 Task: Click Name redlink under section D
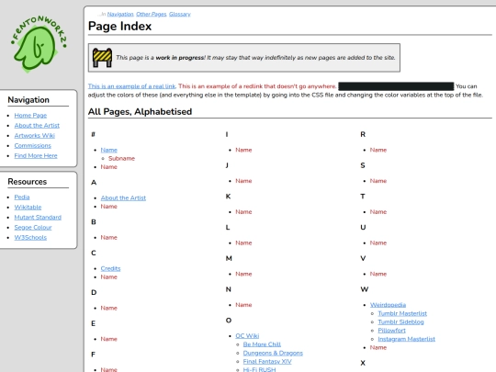click(x=108, y=308)
